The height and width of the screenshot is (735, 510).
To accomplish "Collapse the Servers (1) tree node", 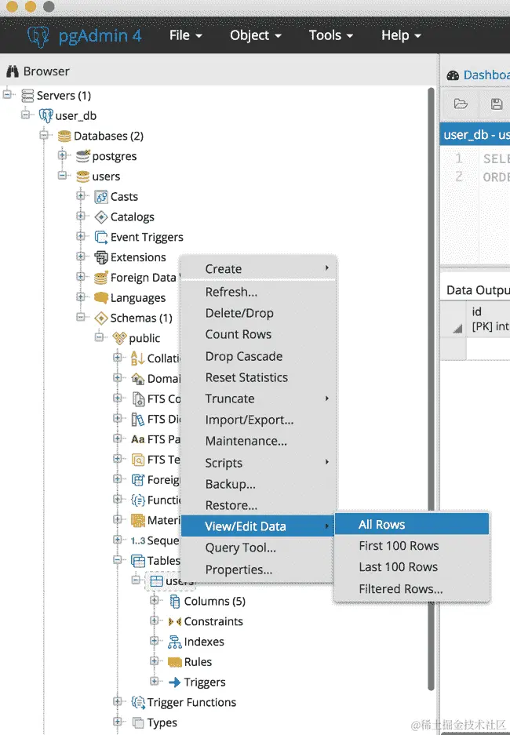I will coord(7,94).
